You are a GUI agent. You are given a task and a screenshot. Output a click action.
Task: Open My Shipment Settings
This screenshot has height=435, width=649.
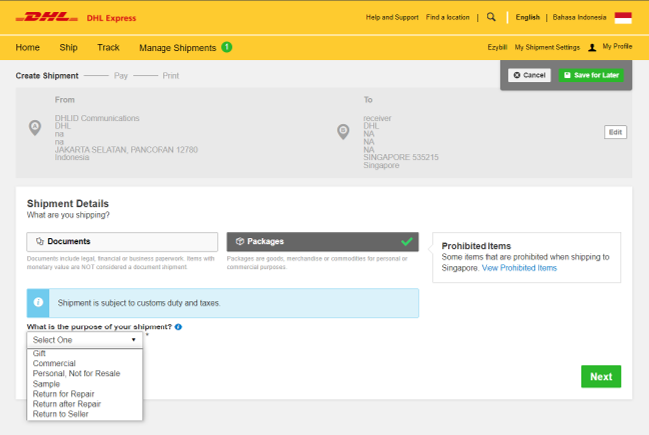[x=547, y=47]
